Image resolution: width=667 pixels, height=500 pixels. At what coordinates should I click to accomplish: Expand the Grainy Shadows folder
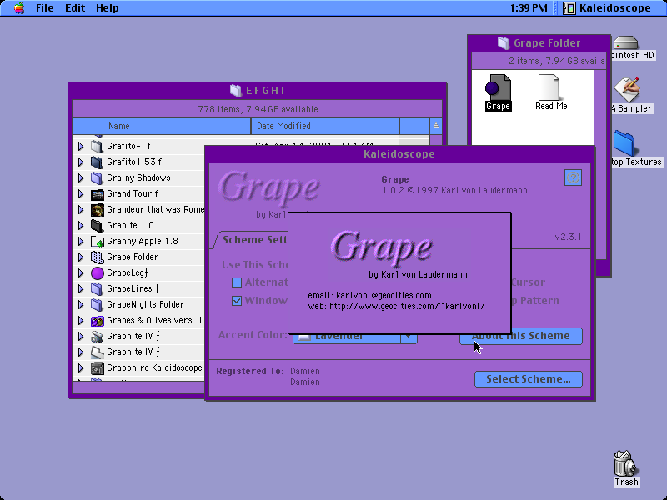tap(81, 177)
